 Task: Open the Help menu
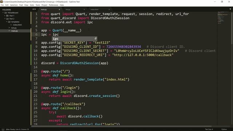pyautogui.click(x=62, y=5)
